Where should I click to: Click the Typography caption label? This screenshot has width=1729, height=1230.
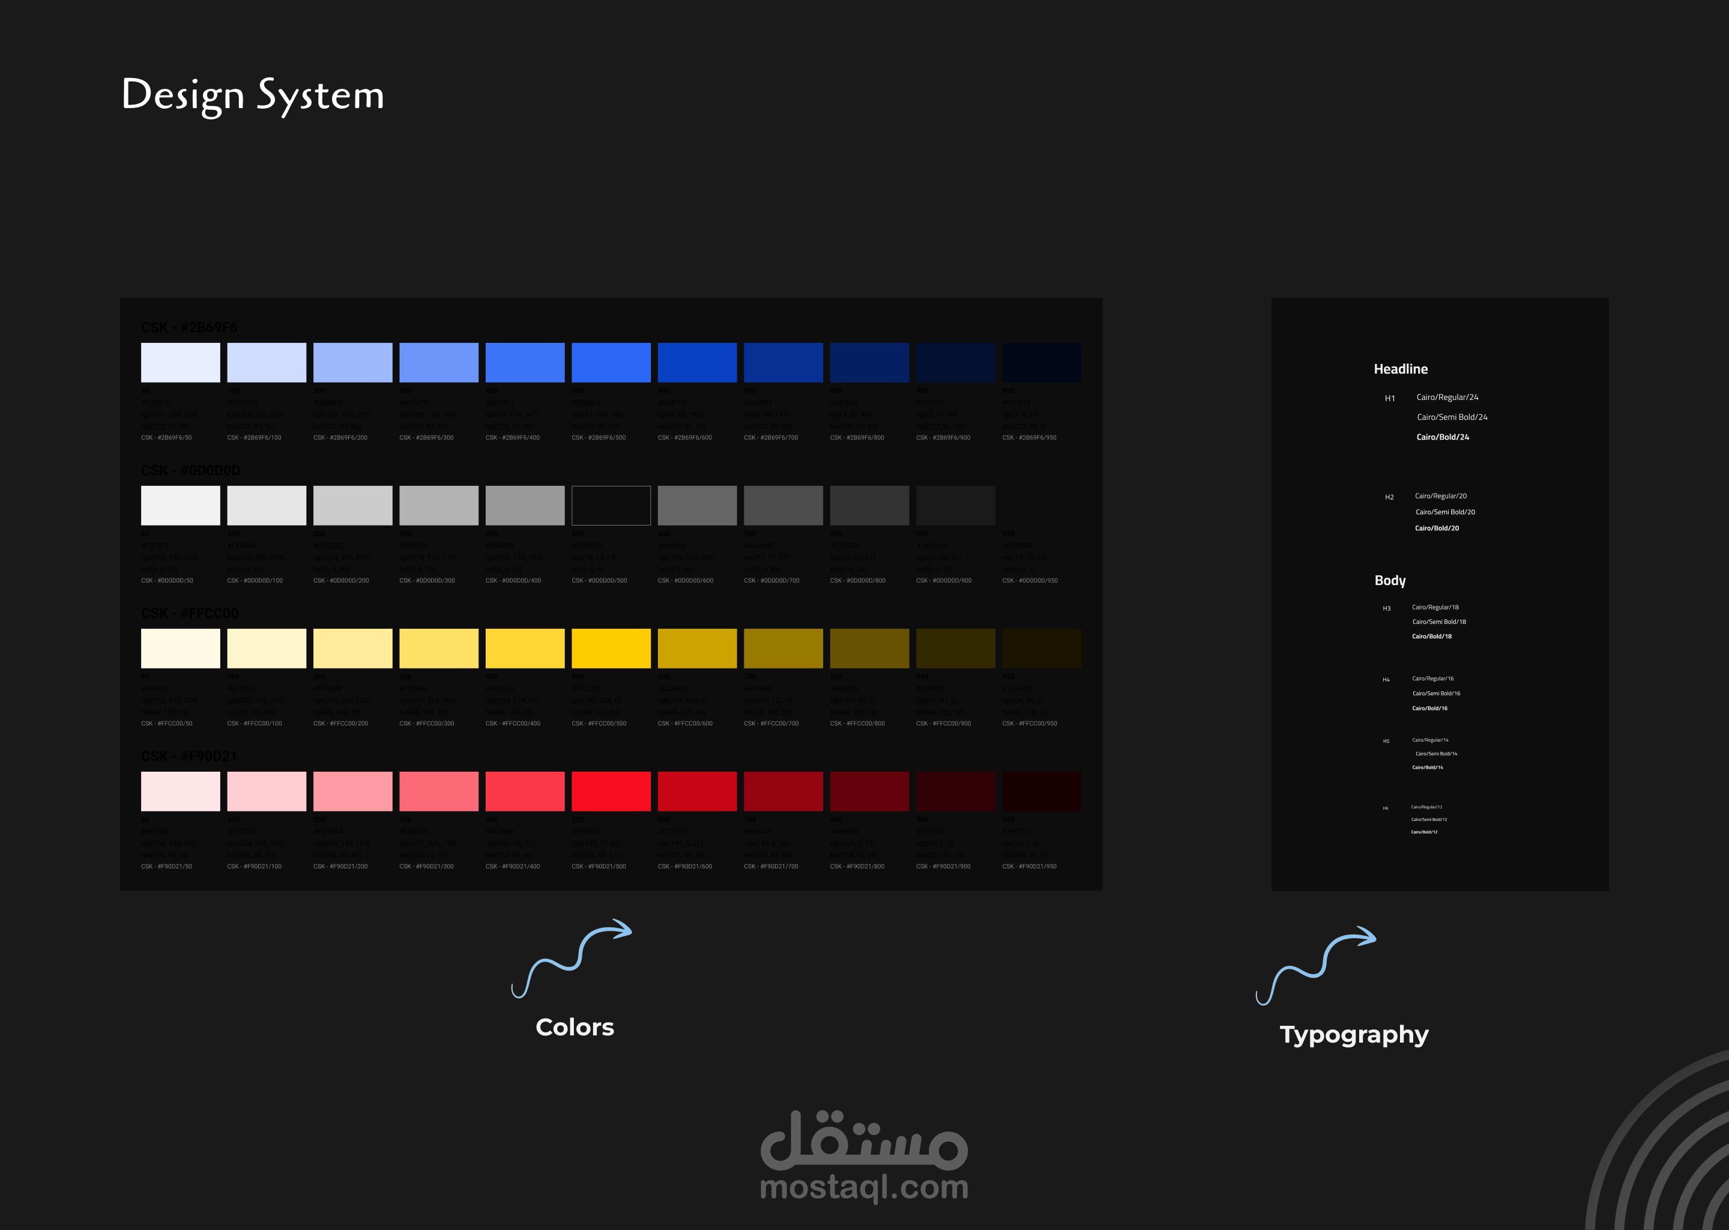coord(1354,1035)
